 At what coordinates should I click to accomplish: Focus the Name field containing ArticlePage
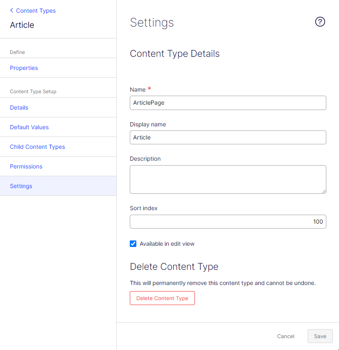click(228, 103)
